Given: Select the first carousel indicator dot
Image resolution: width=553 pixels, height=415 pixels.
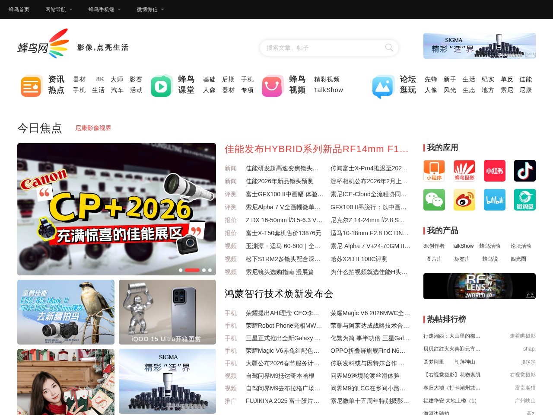Looking at the screenshot, I should (x=181, y=270).
